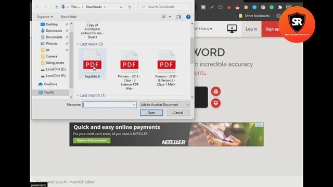Screen dimensions: 333x187
Task: Collapse the Last week (3) group
Action: [78, 44]
